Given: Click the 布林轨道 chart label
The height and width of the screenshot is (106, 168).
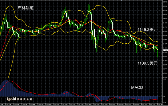Looking at the screenshot, I should point(26,8).
